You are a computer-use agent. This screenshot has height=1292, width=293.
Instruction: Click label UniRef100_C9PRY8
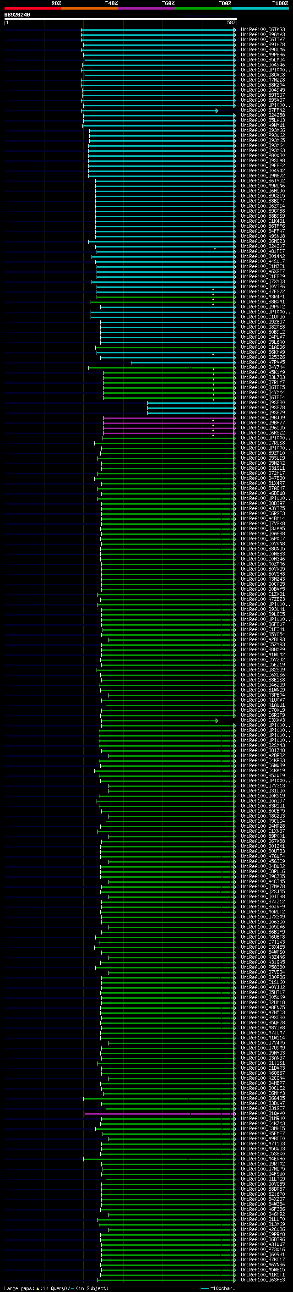tap(263, 1234)
